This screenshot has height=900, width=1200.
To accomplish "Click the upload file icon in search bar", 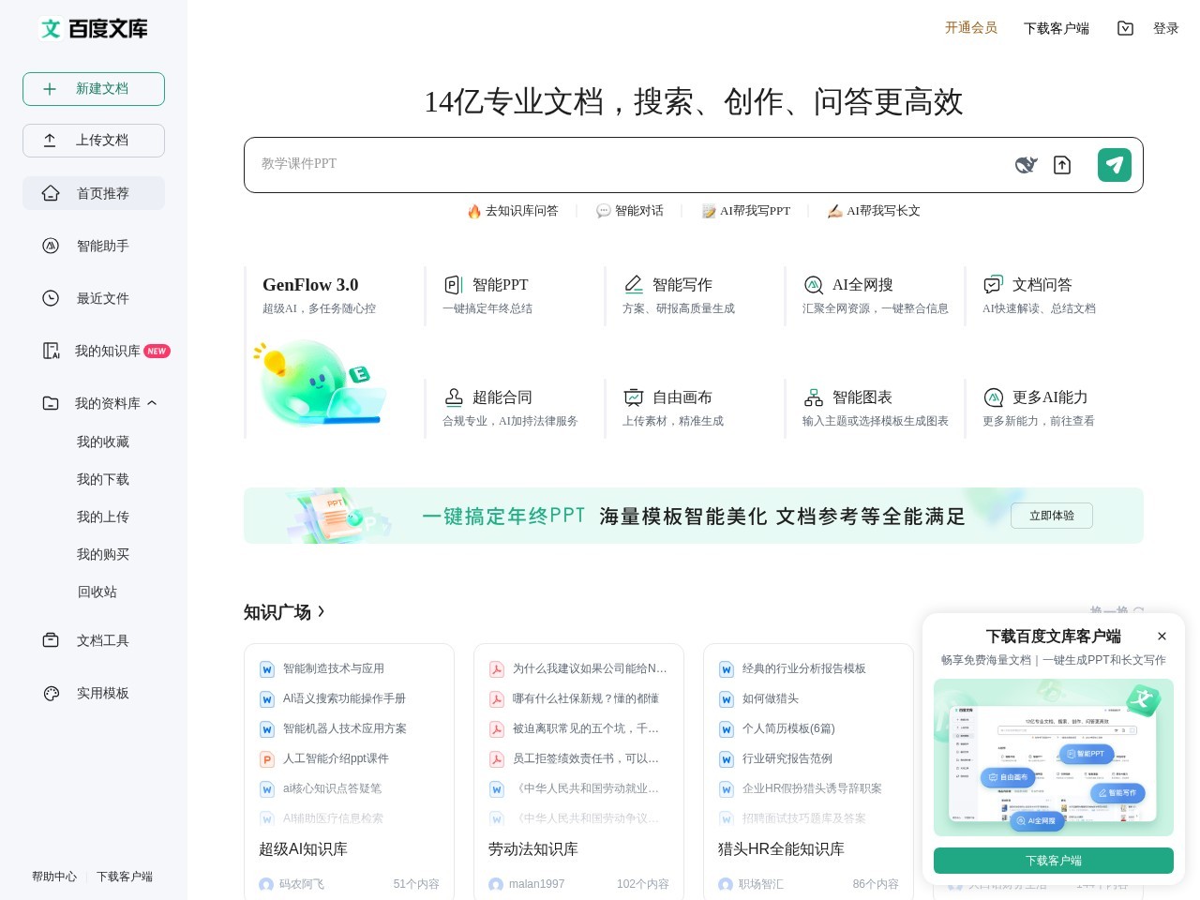I will click(x=1062, y=165).
